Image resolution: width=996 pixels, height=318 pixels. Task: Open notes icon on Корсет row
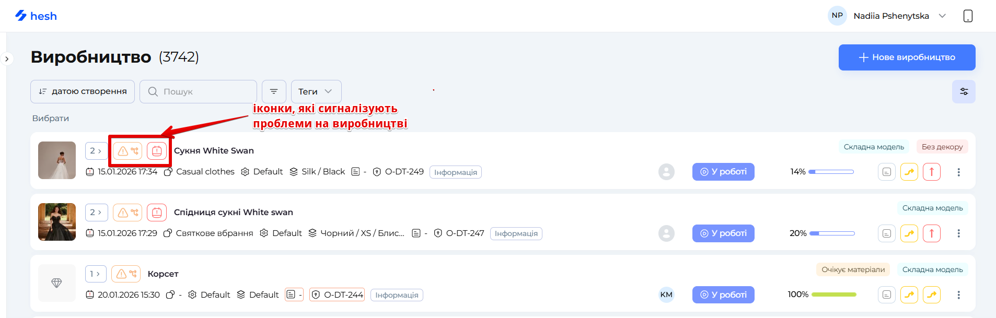pos(887,295)
